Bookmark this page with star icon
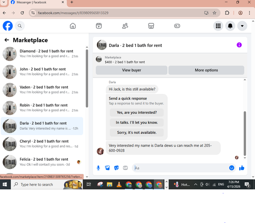The height and width of the screenshot is (223, 255). [x=214, y=13]
